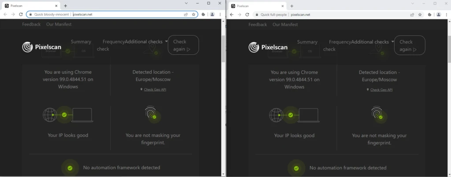Image resolution: width=451 pixels, height=177 pixels.
Task: Select the Pixelscan tab in the left window
Action: tap(30, 6)
